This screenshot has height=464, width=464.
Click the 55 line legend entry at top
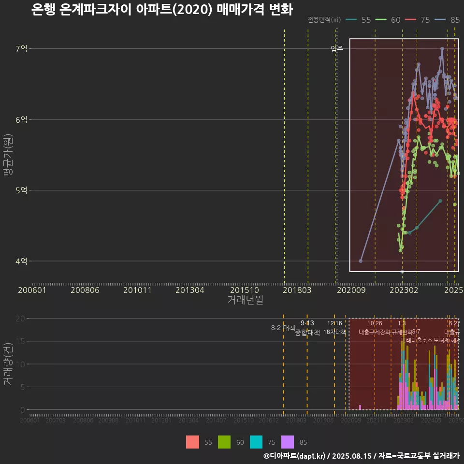point(358,20)
